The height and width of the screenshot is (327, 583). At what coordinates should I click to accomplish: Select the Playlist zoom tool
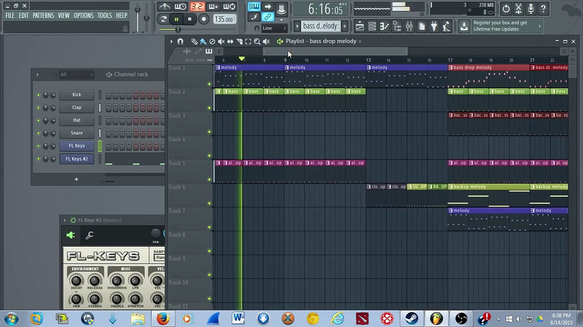[x=257, y=41]
